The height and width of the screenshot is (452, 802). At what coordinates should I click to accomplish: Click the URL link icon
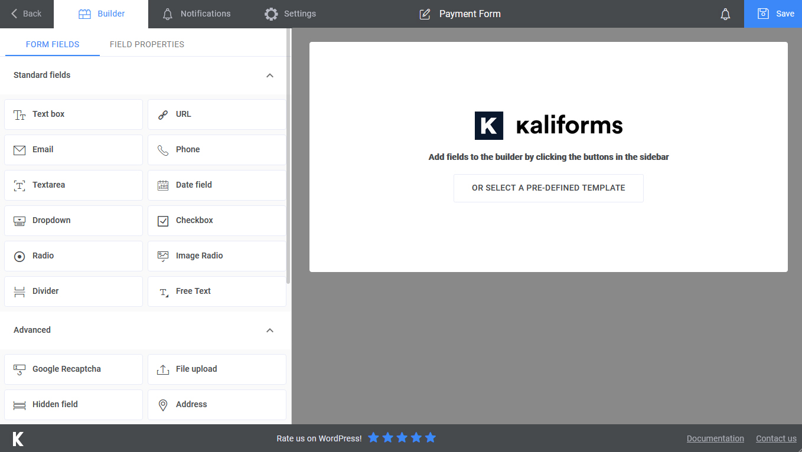pyautogui.click(x=163, y=114)
